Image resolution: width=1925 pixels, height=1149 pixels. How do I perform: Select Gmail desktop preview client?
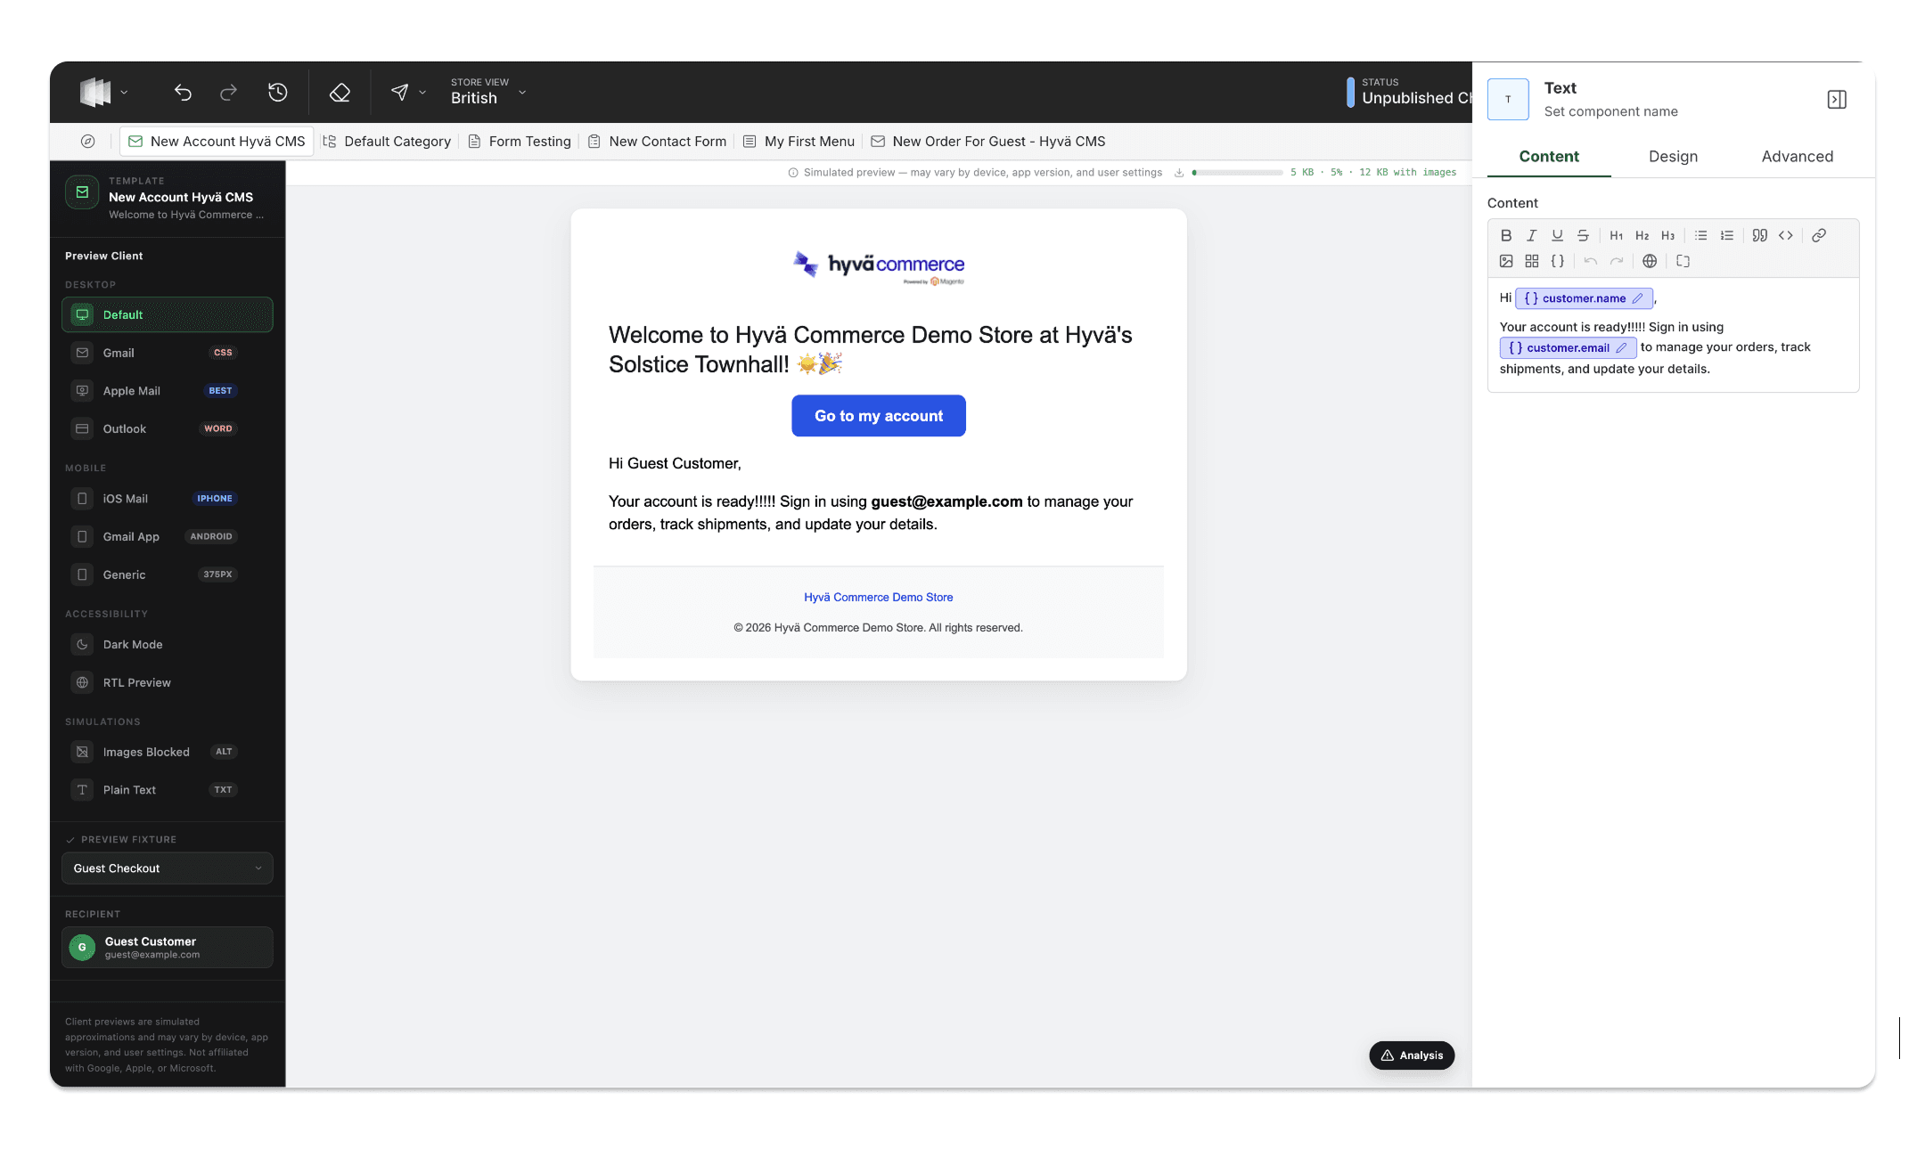click(x=167, y=353)
